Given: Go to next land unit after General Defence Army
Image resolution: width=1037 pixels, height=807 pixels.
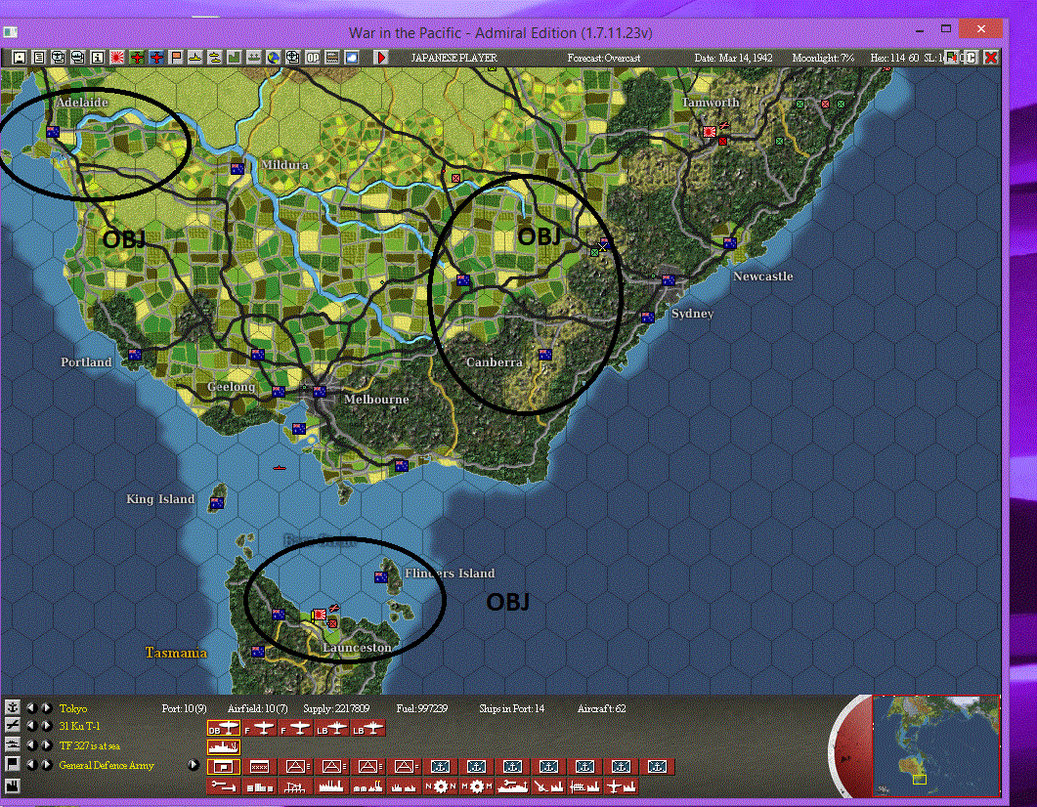Looking at the screenshot, I should point(46,765).
